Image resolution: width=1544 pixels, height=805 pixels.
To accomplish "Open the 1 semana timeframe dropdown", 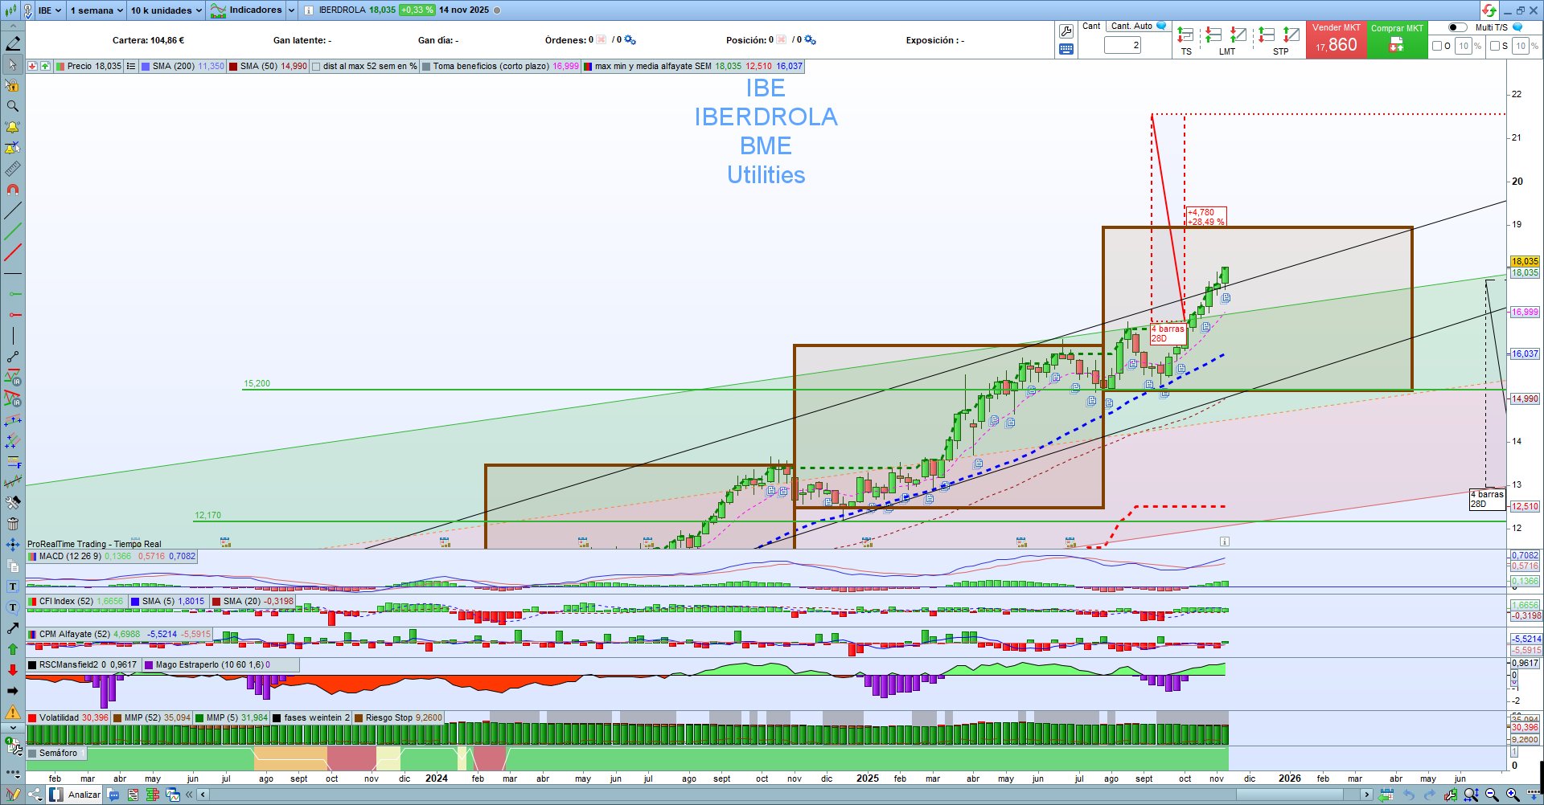I will pos(96,10).
